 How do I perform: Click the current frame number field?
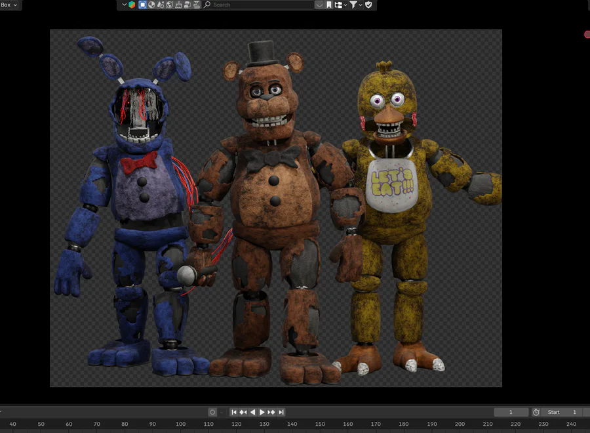point(511,412)
